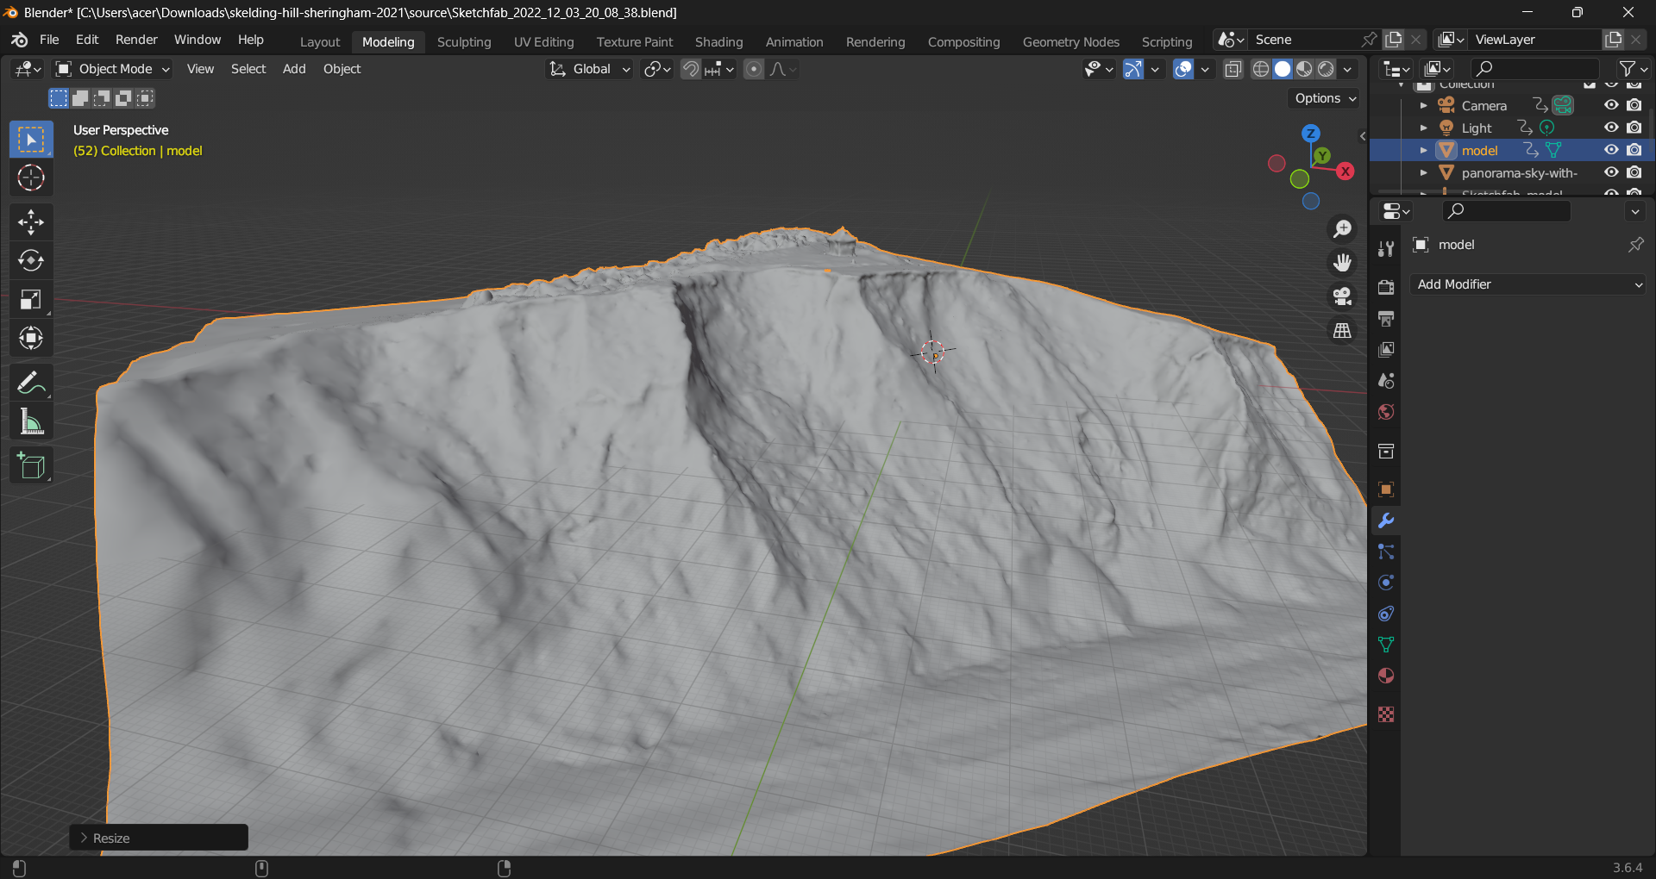Hide the Light object in viewport

coord(1610,128)
